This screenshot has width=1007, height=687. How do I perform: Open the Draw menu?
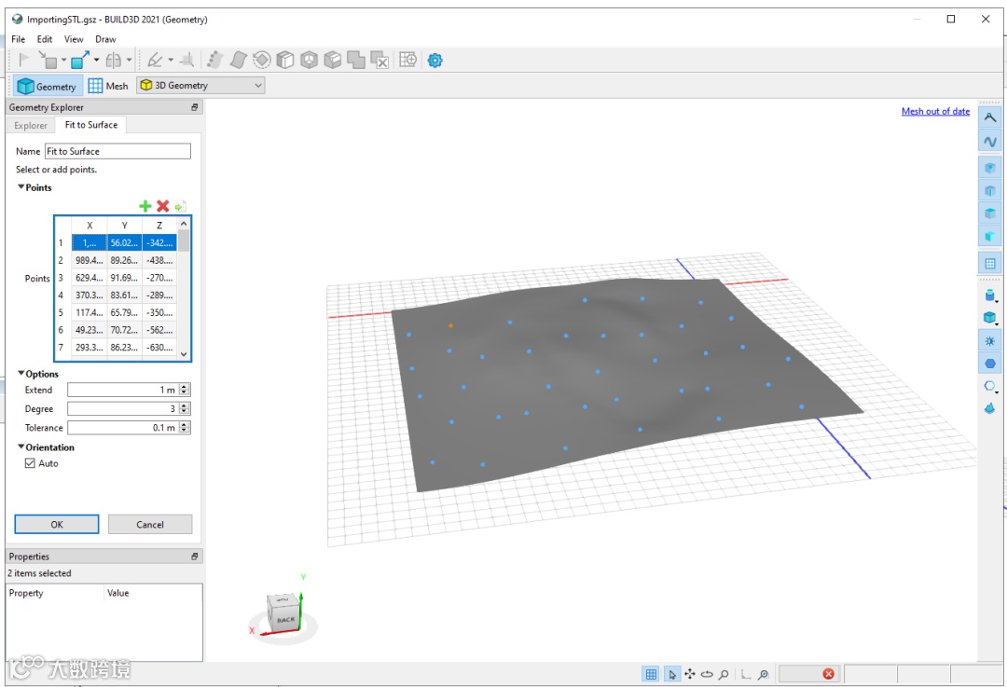click(105, 39)
